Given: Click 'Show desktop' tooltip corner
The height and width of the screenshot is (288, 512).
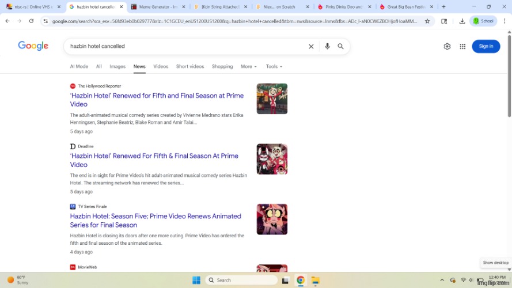Looking at the screenshot, I should point(496,263).
